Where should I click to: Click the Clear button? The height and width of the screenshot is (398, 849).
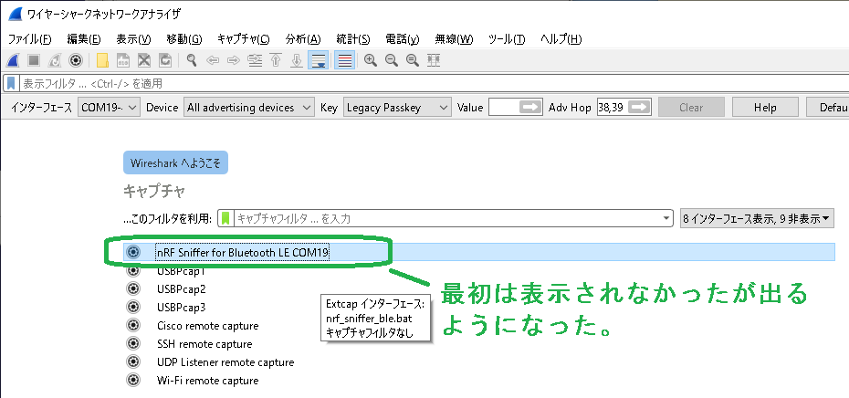pos(691,108)
